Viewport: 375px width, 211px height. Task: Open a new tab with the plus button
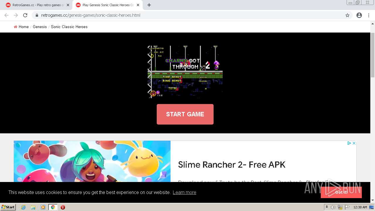(149, 5)
